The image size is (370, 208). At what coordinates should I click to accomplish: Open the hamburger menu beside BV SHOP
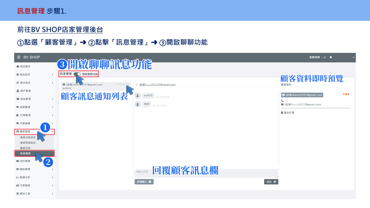[x=19, y=57]
